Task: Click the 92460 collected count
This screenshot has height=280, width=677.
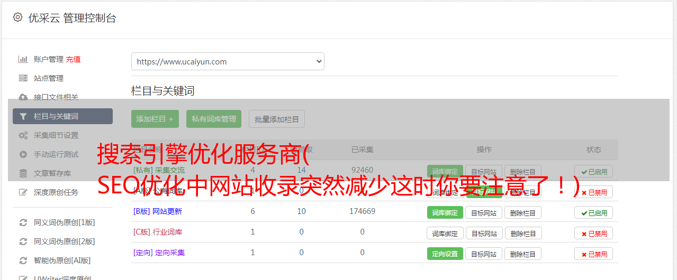Action: pos(362,170)
